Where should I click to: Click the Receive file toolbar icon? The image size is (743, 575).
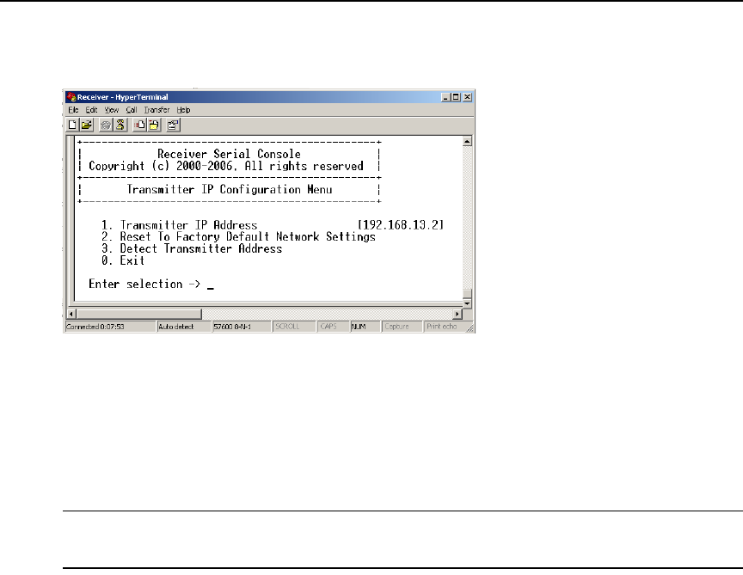point(154,125)
